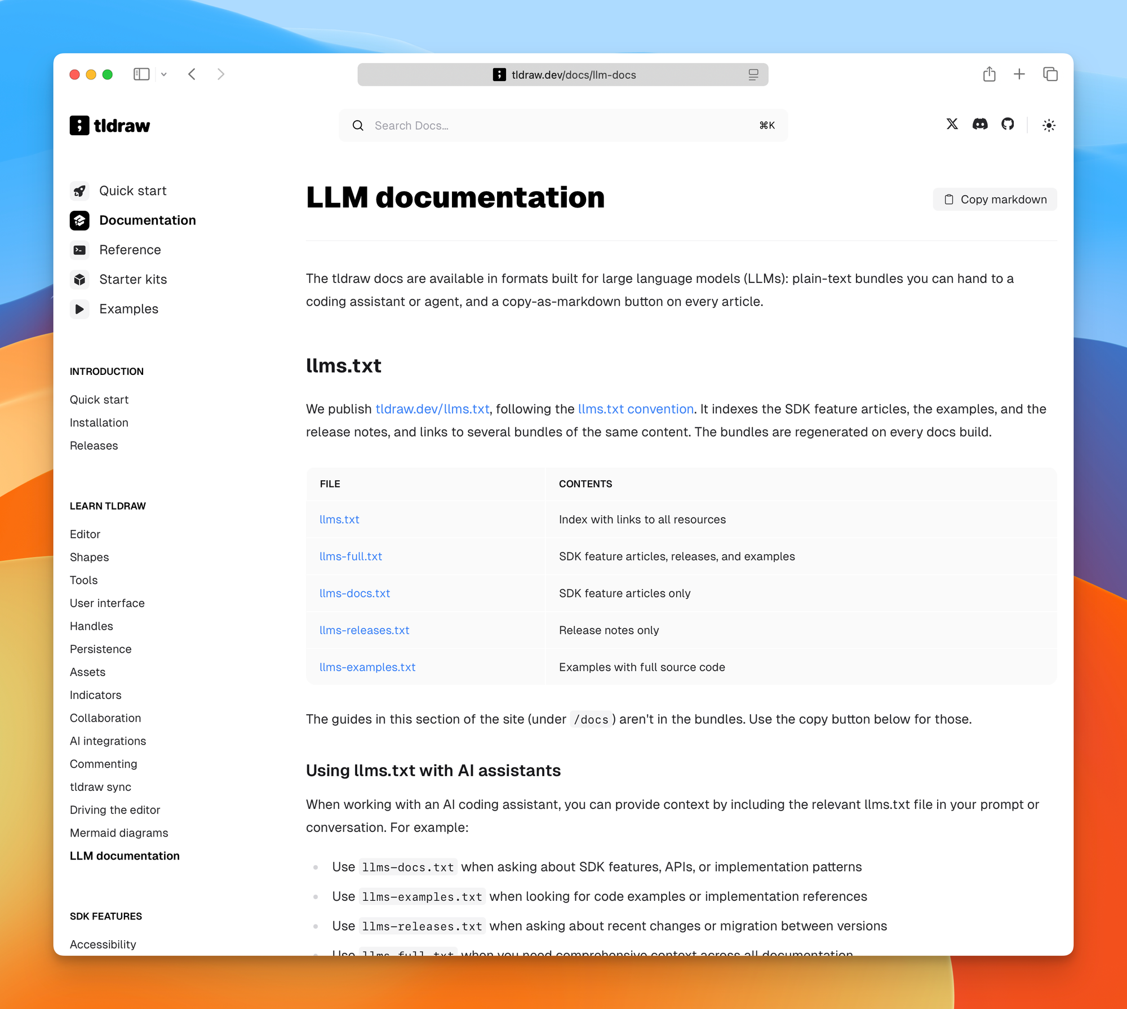Open the Accessibility article
Viewport: 1127px width, 1009px height.
click(103, 945)
